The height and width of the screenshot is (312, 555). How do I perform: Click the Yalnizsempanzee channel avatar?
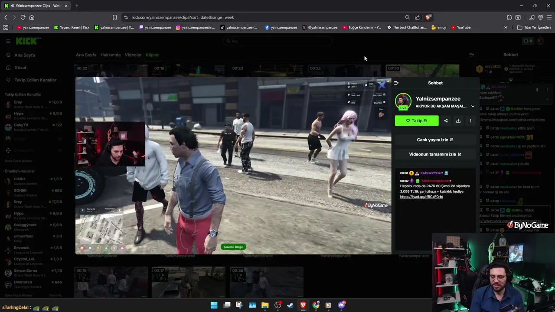click(403, 101)
